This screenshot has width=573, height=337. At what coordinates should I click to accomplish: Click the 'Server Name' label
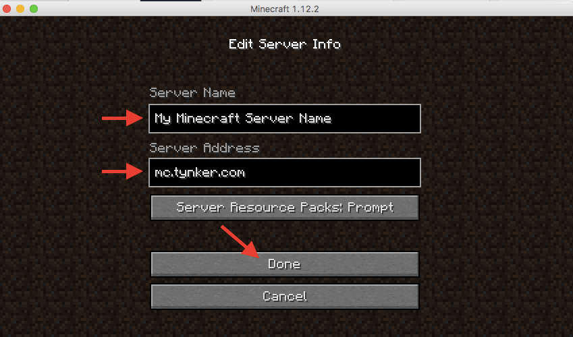click(192, 93)
